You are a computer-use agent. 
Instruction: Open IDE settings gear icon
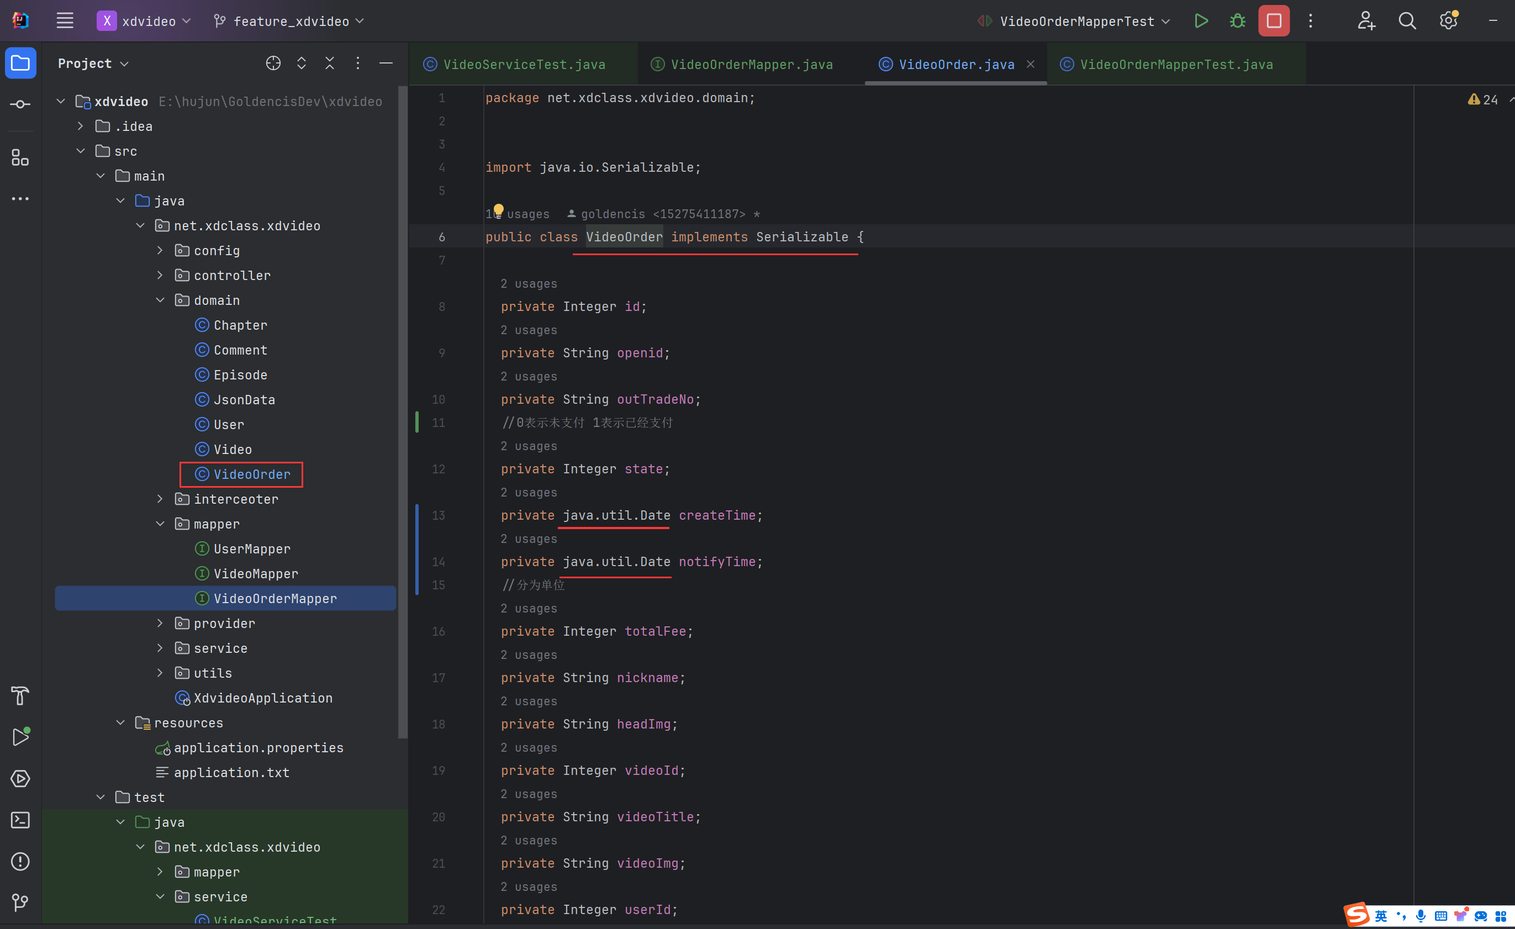point(1449,21)
